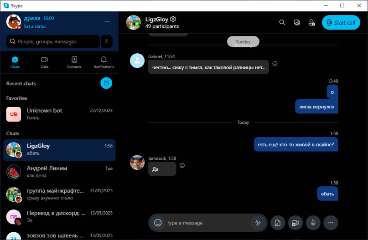Click the sent "о" message bubble
Screen dimensions: 368x240
[332, 92]
